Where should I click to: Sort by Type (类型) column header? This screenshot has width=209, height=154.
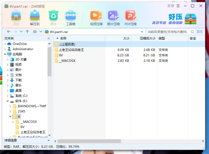pos(173,38)
